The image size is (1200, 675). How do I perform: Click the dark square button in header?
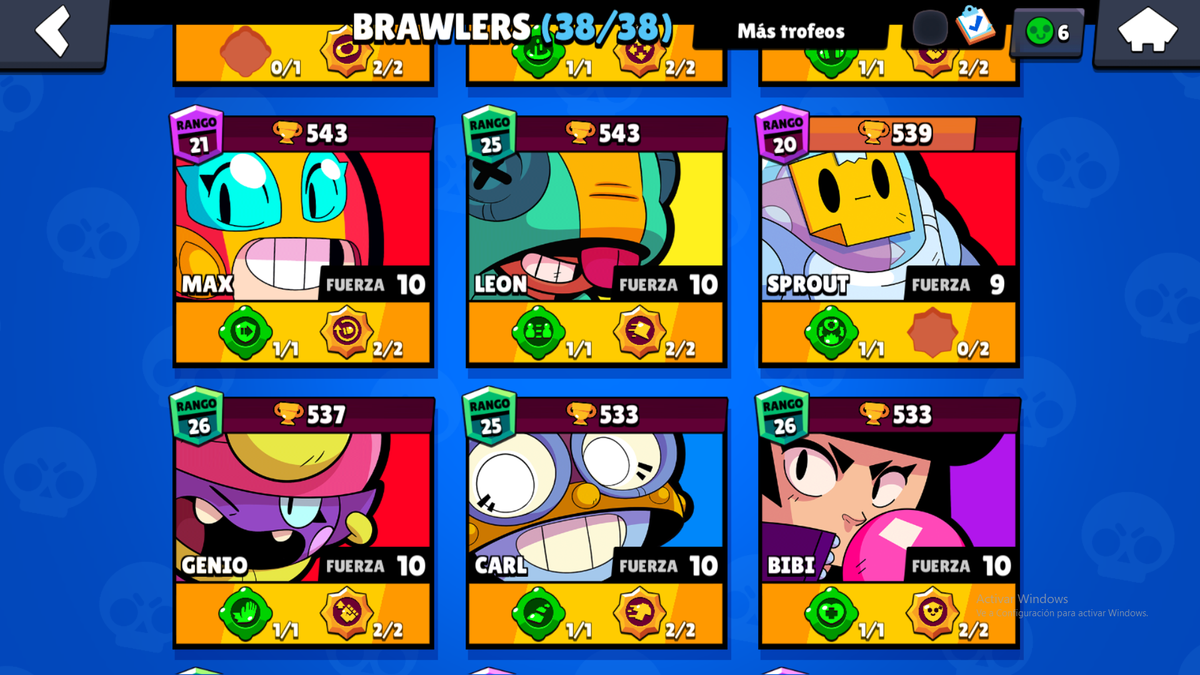pyautogui.click(x=930, y=27)
